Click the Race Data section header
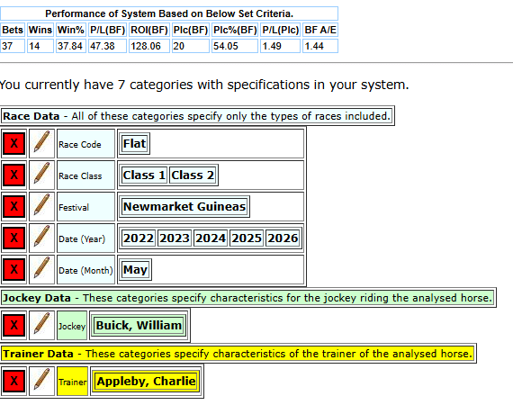This screenshot has width=513, height=414. (x=197, y=116)
